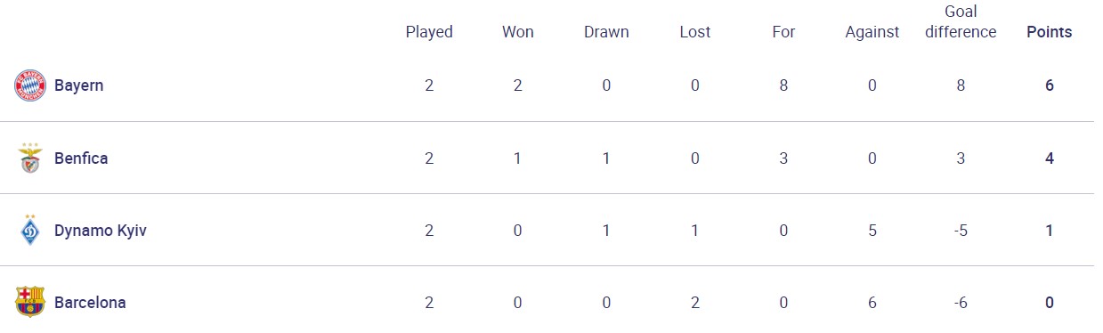This screenshot has width=1103, height=333.
Task: Click the Against column header
Action: click(872, 32)
